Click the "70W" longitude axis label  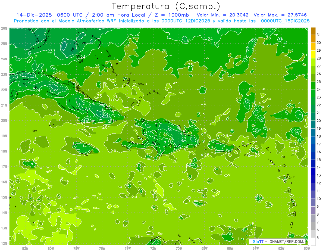[x=179, y=248]
